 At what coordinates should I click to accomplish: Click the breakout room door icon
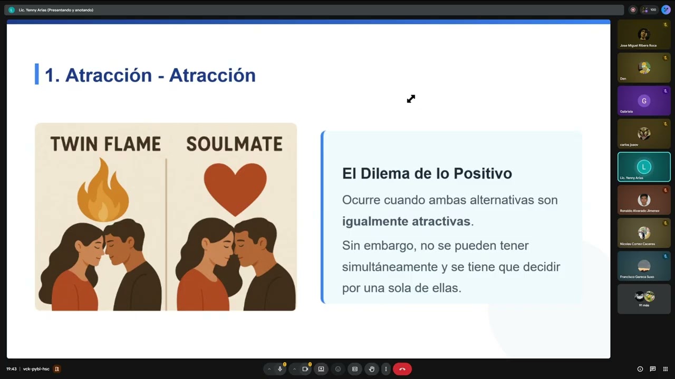coord(57,369)
